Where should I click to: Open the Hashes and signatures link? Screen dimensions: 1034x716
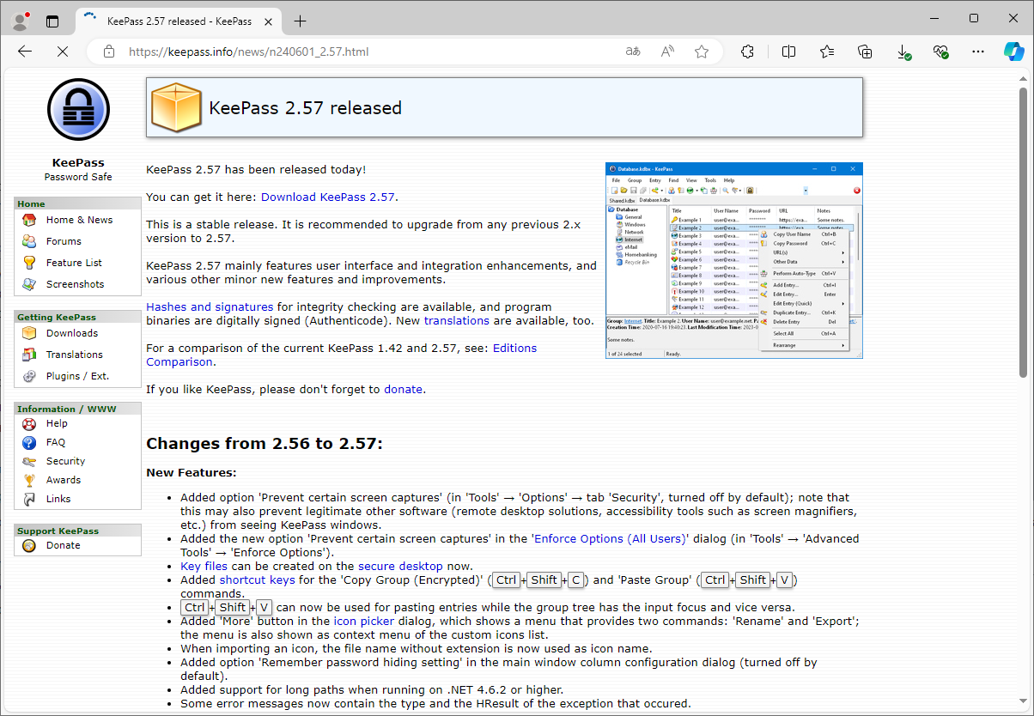[210, 306]
